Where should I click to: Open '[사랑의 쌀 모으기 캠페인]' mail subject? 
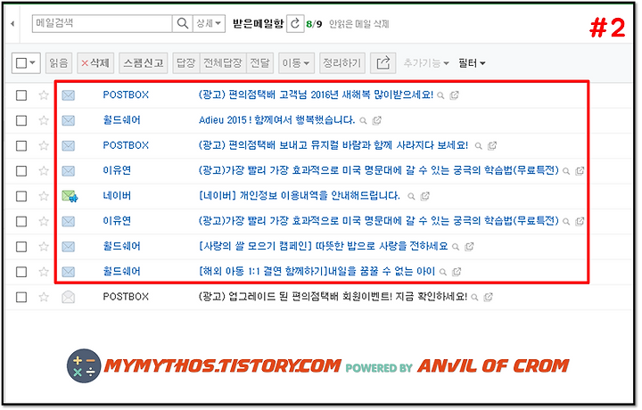point(323,246)
